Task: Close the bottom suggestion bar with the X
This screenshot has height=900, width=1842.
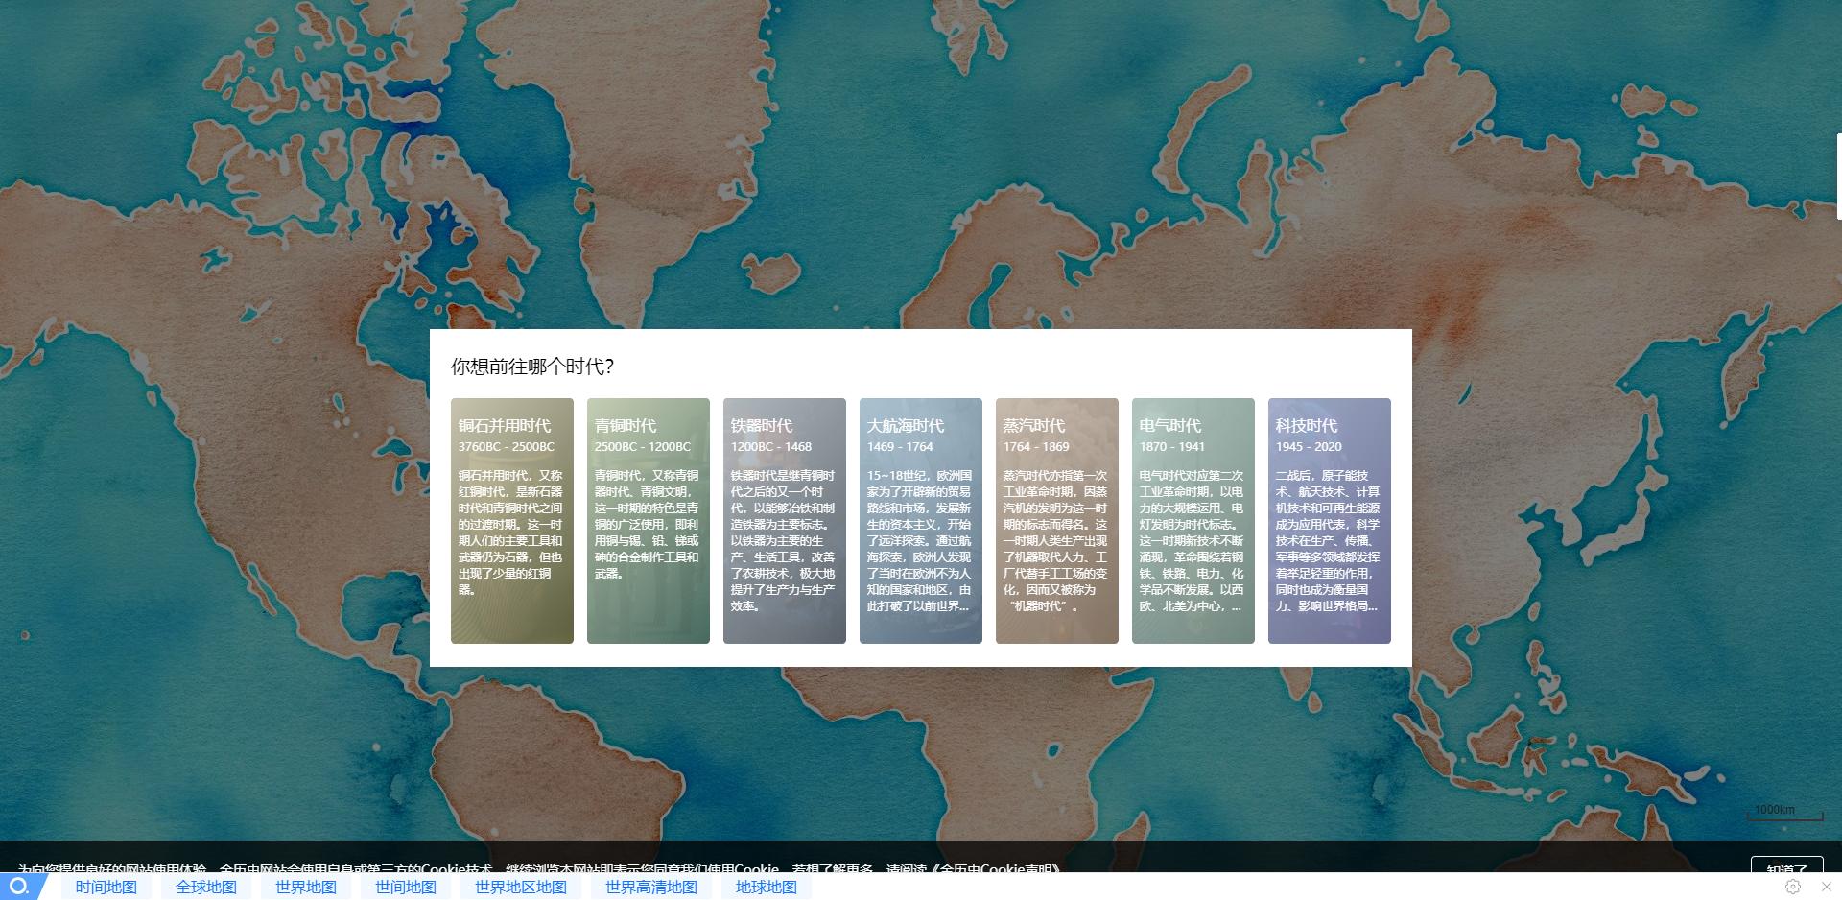Action: [1827, 887]
